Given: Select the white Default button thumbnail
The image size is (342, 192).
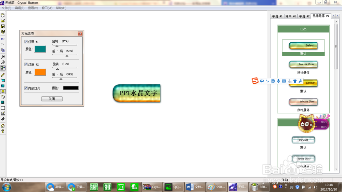Looking at the screenshot, I should click(303, 140).
